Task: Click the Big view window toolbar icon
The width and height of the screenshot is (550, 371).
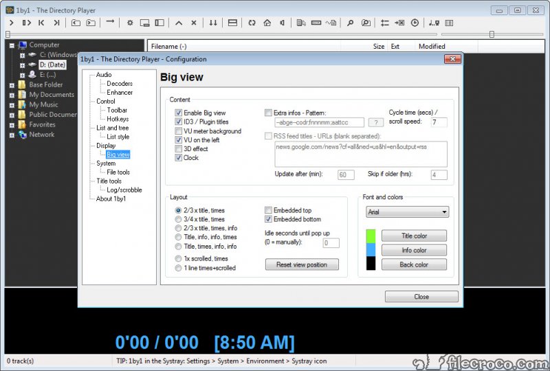Action: (x=144, y=23)
